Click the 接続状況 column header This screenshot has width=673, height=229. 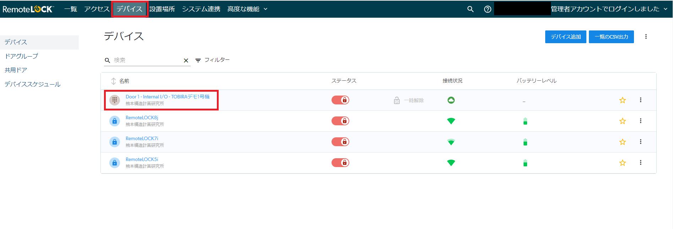[453, 81]
